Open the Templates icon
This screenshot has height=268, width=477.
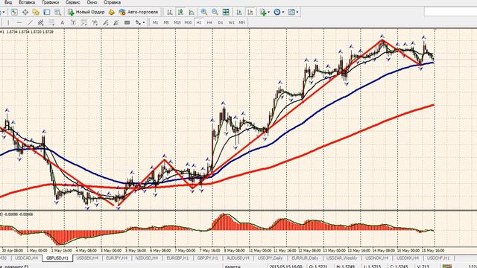[291, 12]
